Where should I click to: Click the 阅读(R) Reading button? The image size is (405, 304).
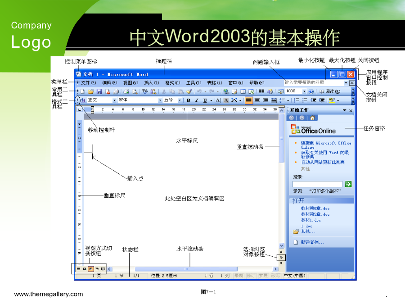(x=330, y=91)
